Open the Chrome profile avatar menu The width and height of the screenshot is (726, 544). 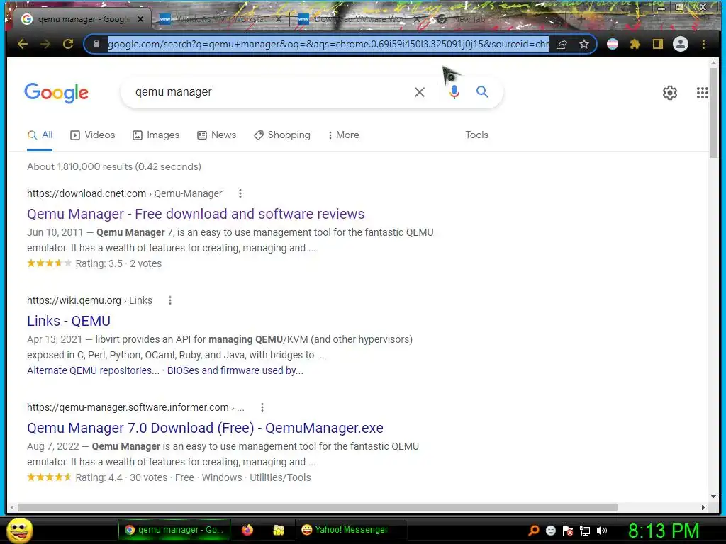(x=680, y=44)
